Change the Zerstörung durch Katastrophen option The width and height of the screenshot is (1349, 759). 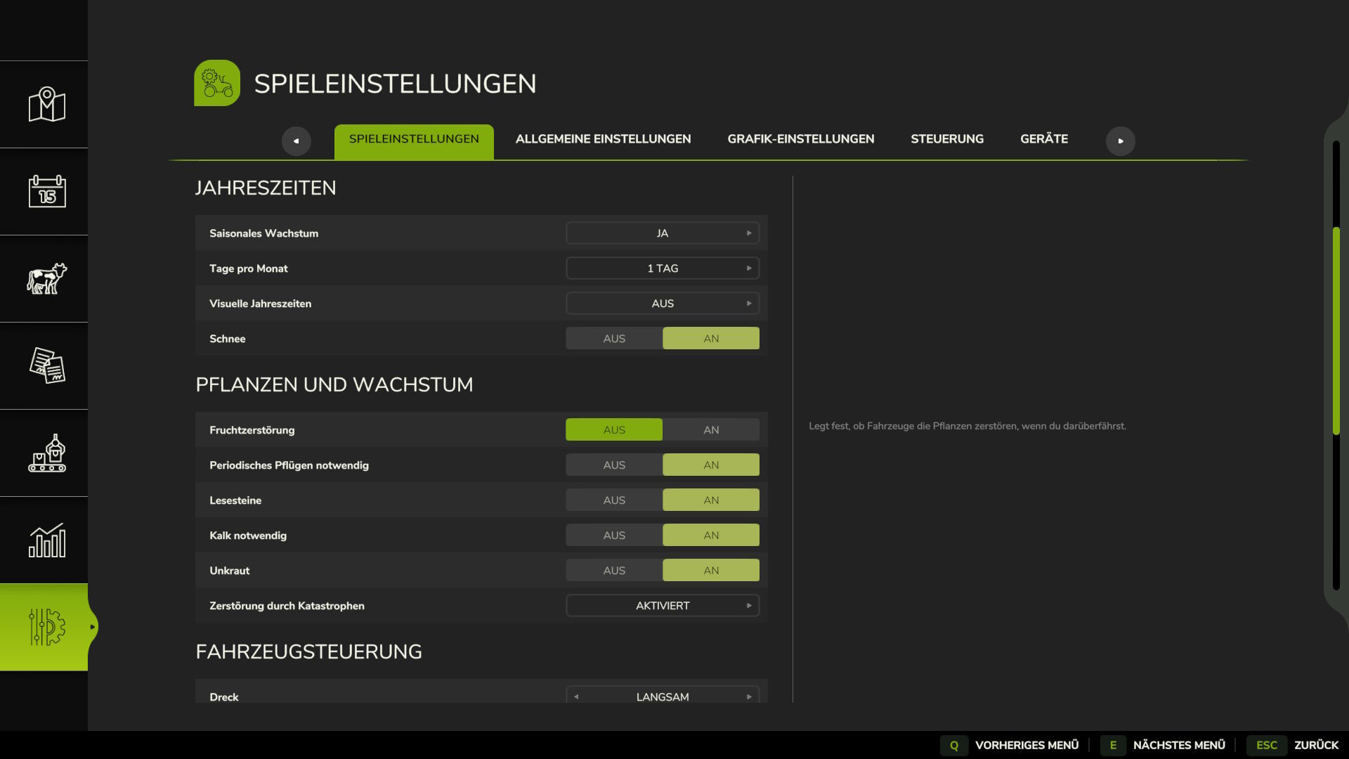pyautogui.click(x=748, y=606)
